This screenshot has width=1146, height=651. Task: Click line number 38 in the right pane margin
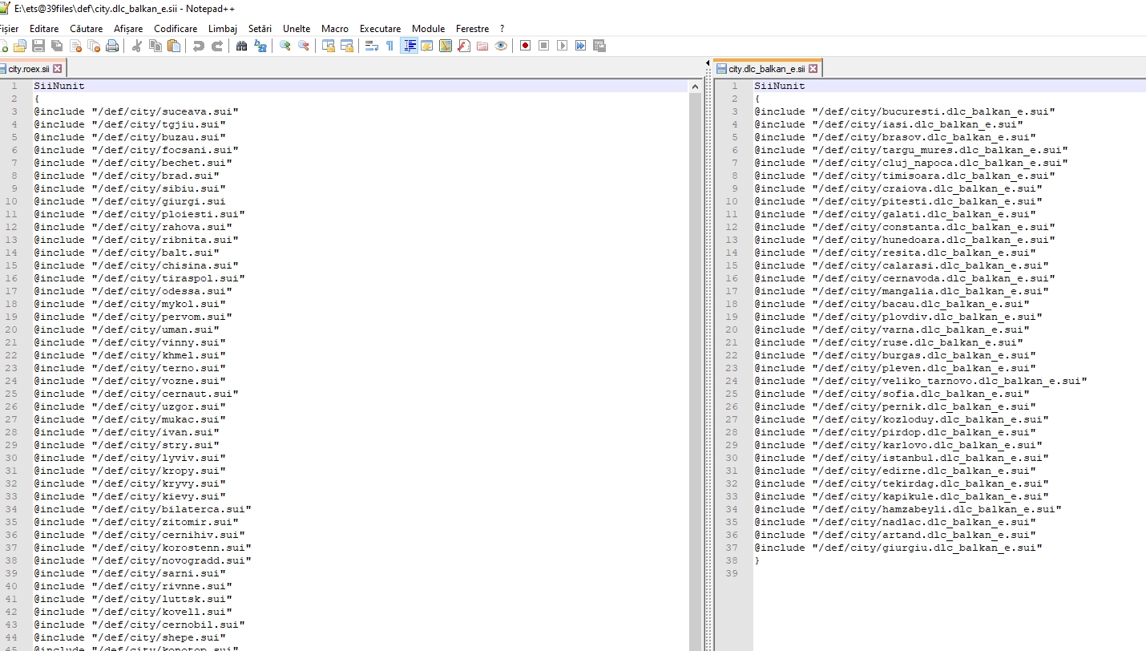[732, 560]
